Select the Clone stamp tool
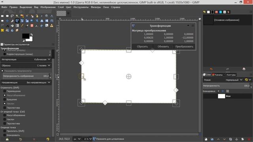 pyautogui.click(x=52, y=26)
